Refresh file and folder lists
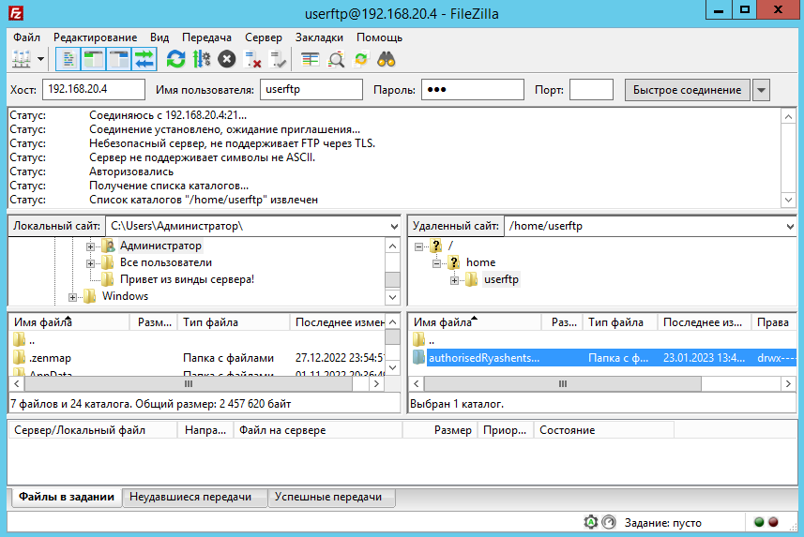 [x=175, y=59]
